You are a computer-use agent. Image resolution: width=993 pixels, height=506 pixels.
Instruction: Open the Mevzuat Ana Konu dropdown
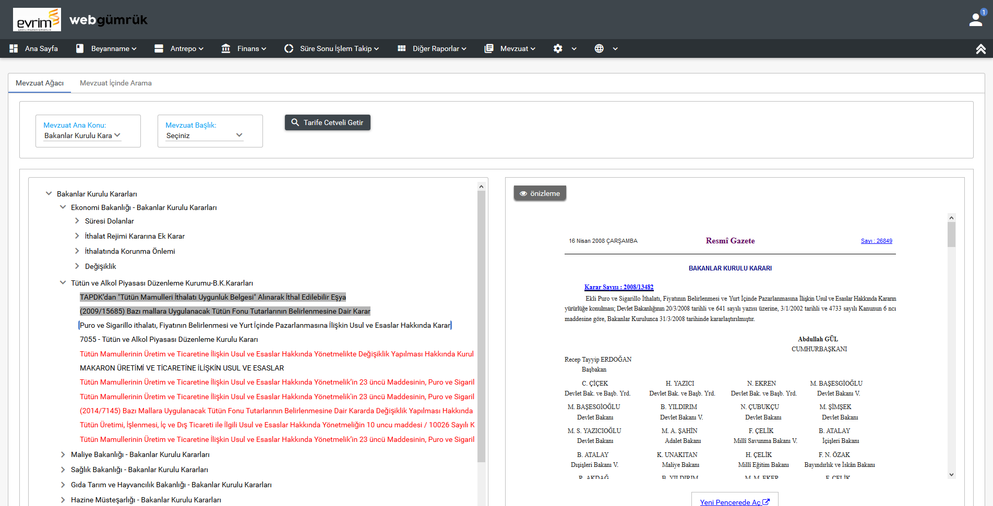(x=82, y=135)
